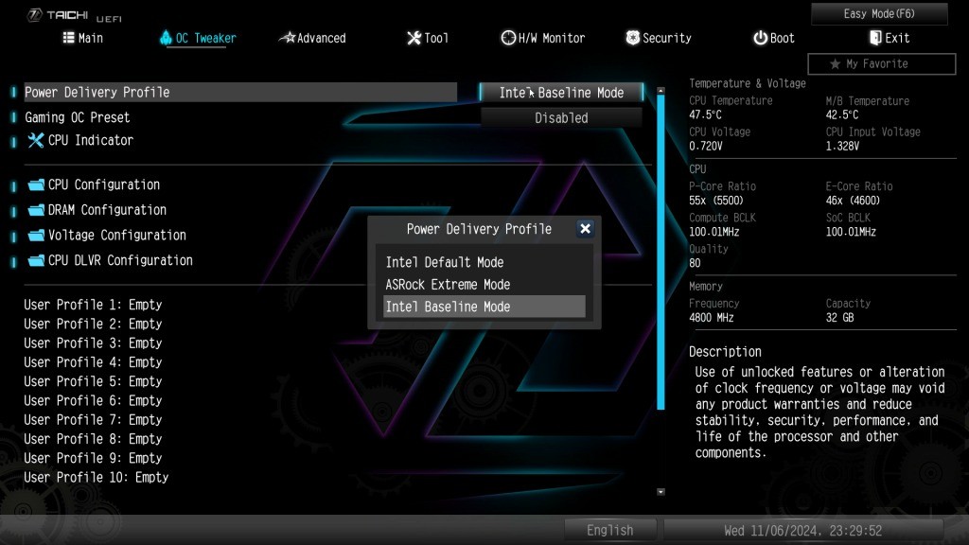
Task: Enter the CPU DLVR Configuration submenu
Action: (111, 261)
